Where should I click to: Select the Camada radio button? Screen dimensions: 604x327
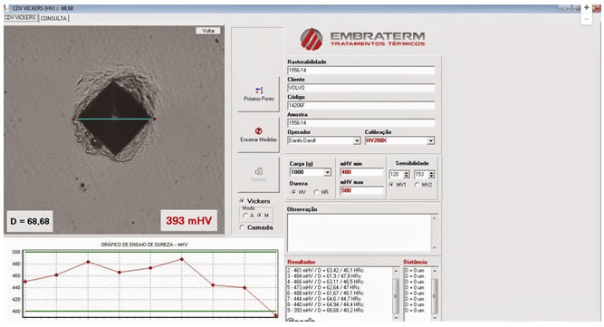click(242, 227)
